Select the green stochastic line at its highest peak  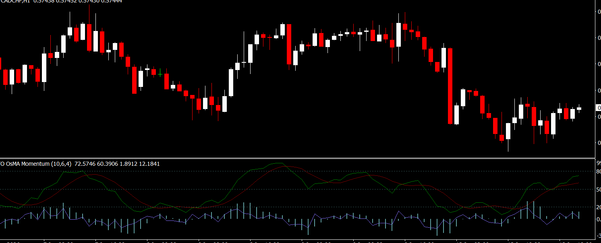[280, 163]
